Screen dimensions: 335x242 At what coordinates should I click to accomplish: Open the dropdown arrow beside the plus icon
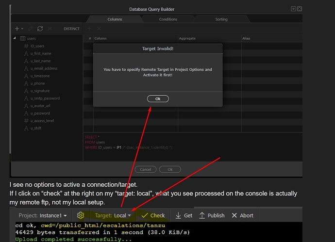point(22,29)
